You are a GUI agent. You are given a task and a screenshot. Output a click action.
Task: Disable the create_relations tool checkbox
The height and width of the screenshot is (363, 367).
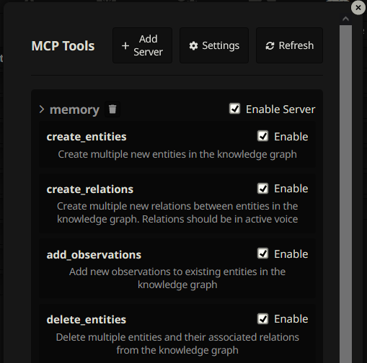click(262, 189)
